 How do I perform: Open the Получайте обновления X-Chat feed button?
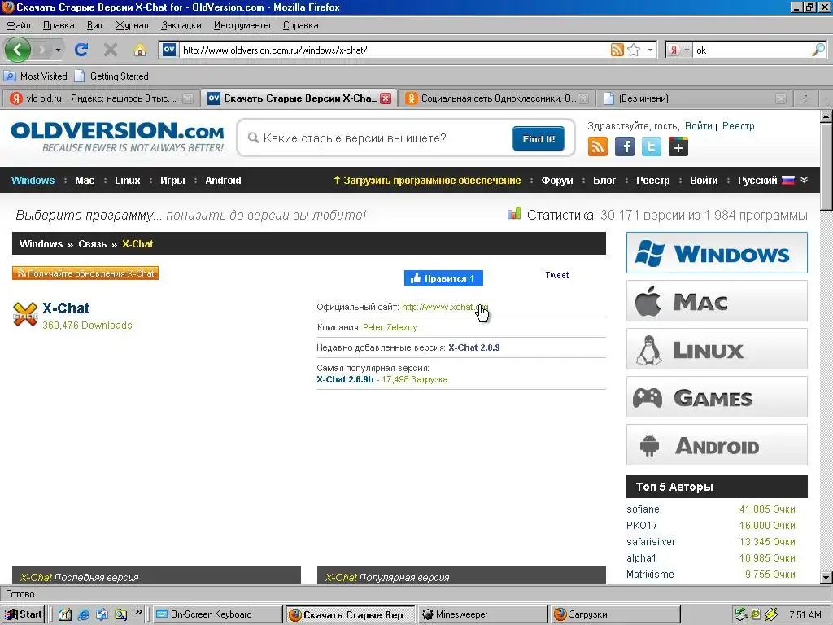click(85, 273)
